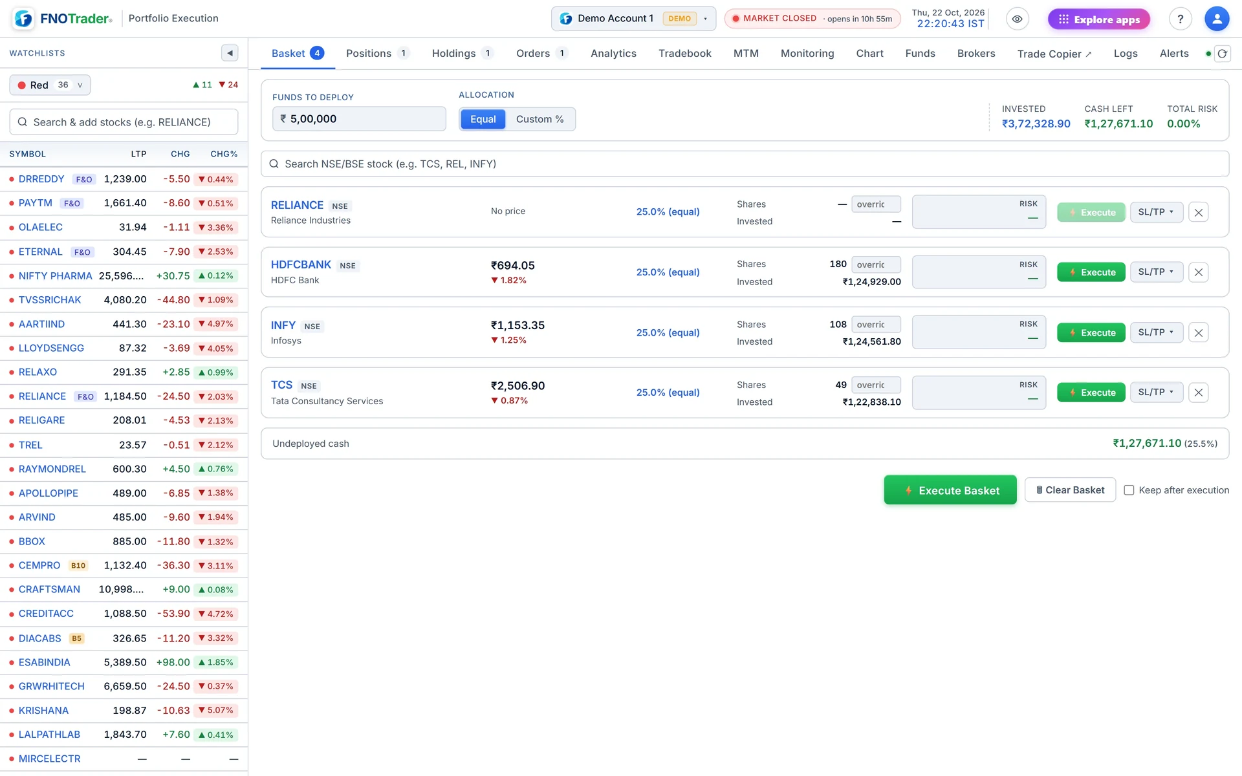Open the help question mark icon
Viewport: 1242px width, 776px height.
click(1181, 19)
